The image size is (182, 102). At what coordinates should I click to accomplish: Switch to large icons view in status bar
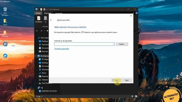pyautogui.click(x=136, y=96)
